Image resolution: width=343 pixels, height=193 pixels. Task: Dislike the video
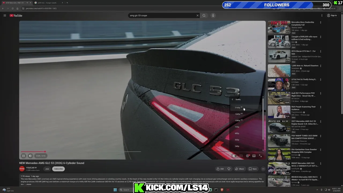[x=229, y=169]
